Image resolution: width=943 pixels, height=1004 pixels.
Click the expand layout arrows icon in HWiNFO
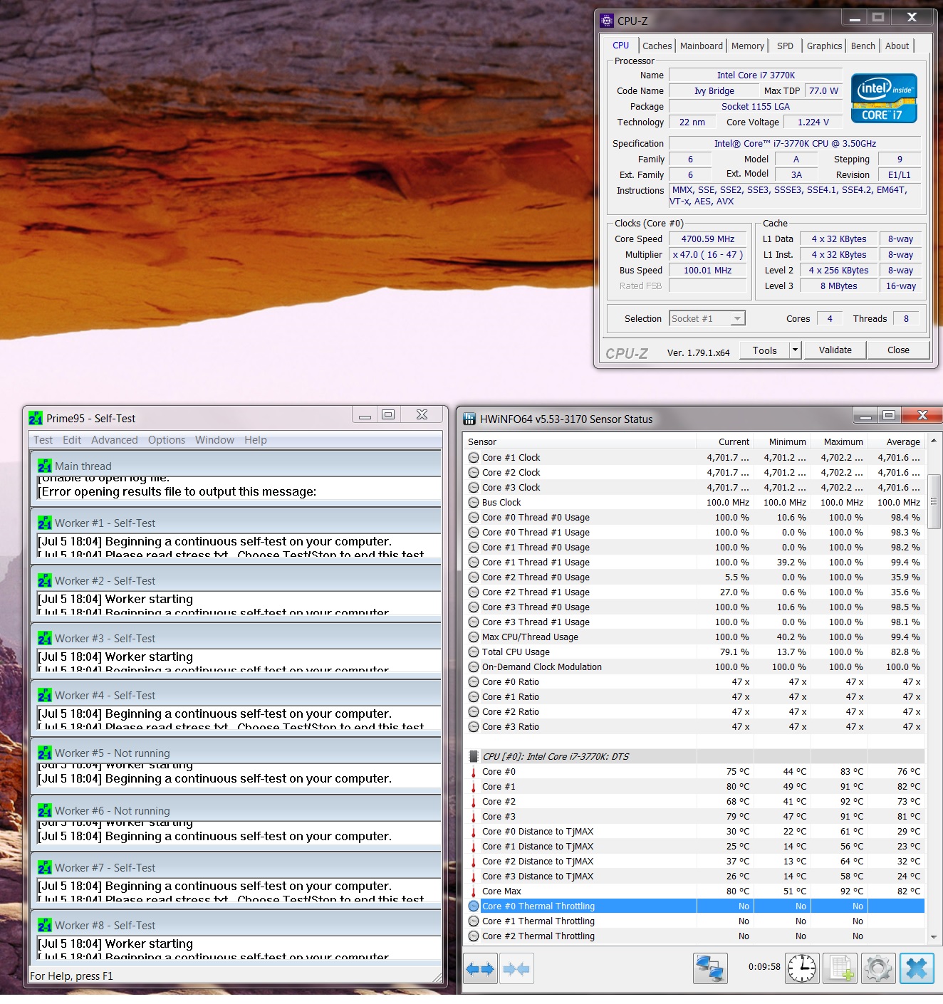pos(480,968)
